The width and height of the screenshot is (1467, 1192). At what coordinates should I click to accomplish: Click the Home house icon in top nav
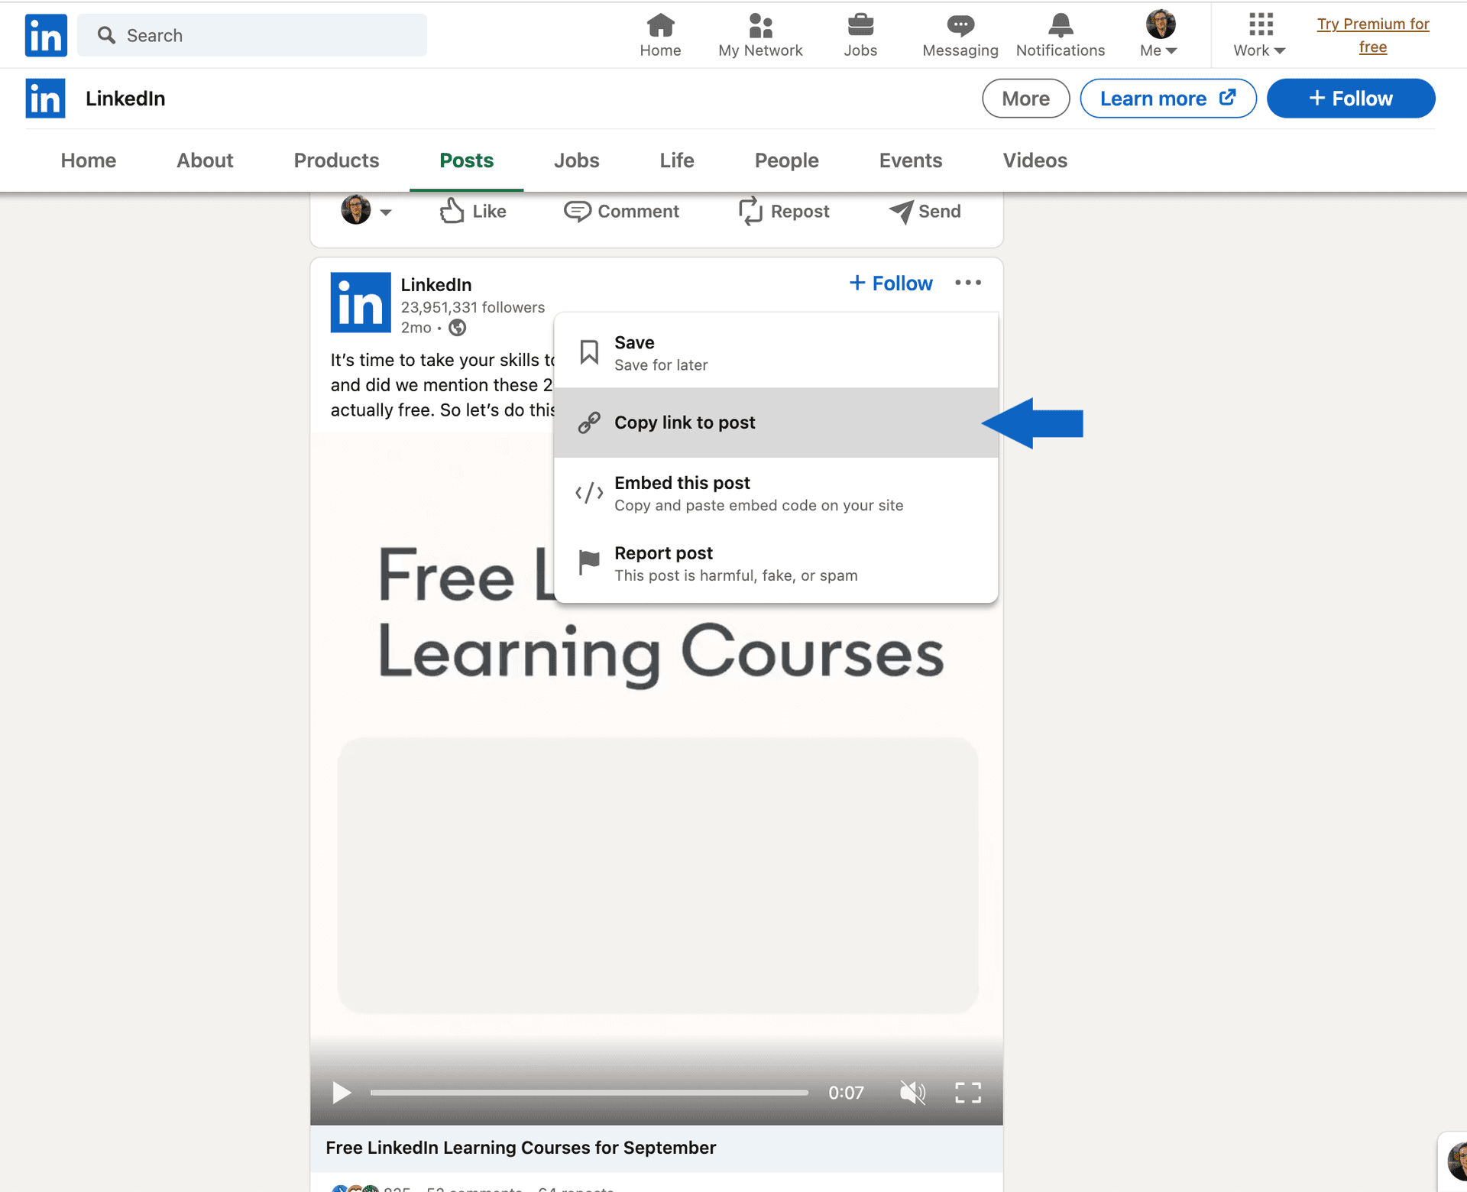click(660, 25)
